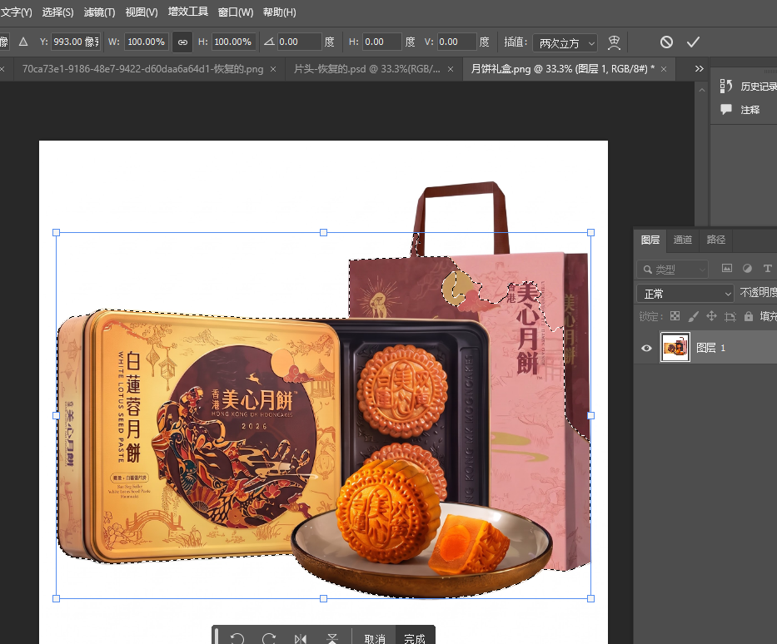Flip horizontal in contextual taskbar
This screenshot has width=777, height=644.
[x=301, y=638]
